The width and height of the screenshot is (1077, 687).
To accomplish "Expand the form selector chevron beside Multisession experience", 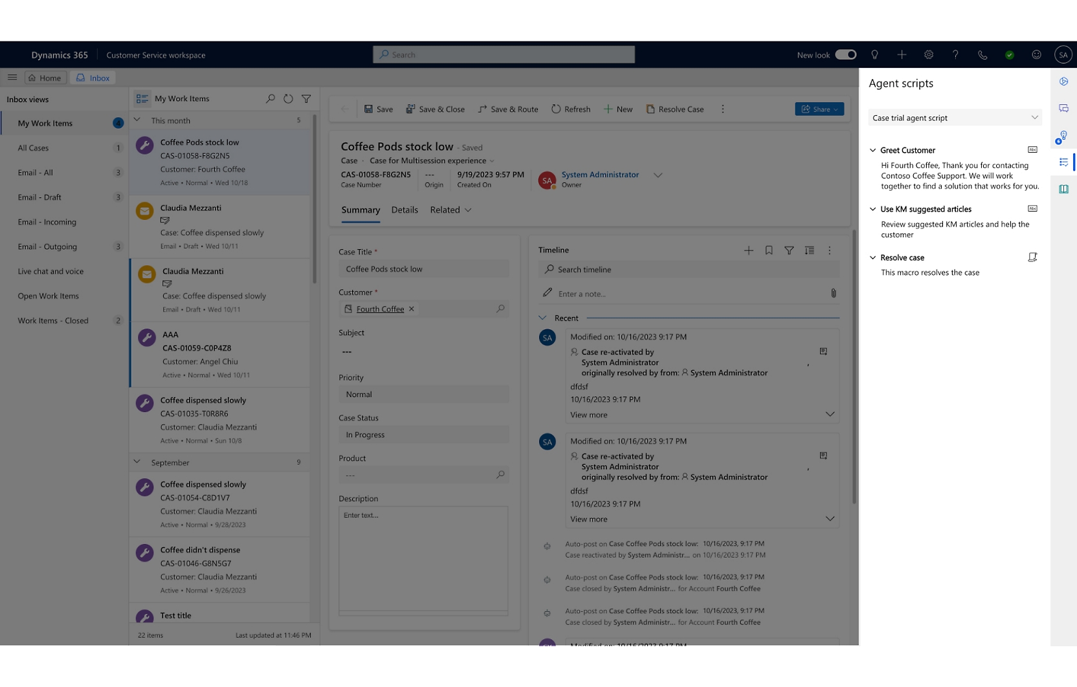I will tap(492, 161).
